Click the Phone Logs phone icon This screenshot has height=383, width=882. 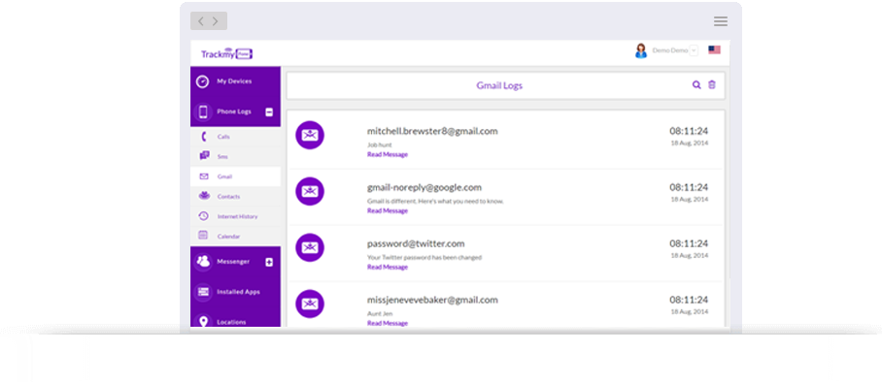(203, 112)
